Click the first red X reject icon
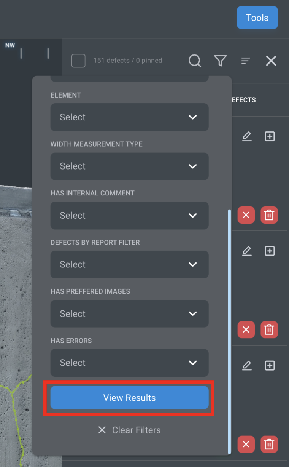The image size is (289, 467). click(246, 215)
